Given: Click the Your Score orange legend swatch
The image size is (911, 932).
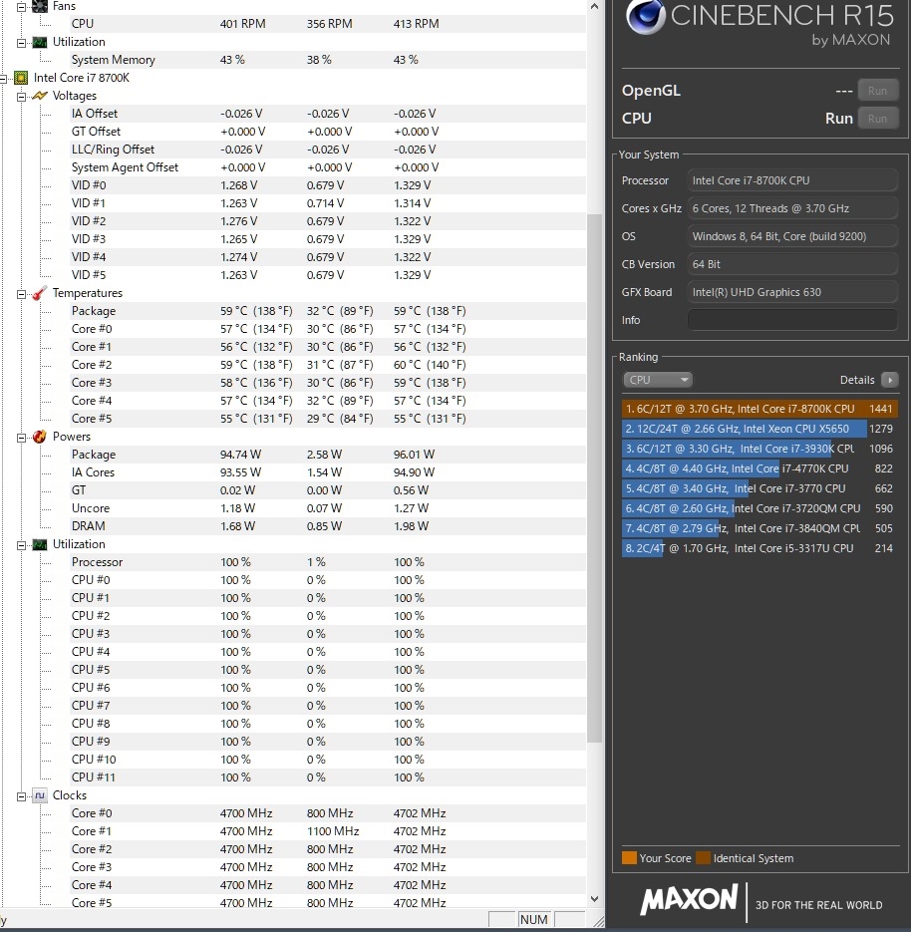Looking at the screenshot, I should pyautogui.click(x=629, y=857).
